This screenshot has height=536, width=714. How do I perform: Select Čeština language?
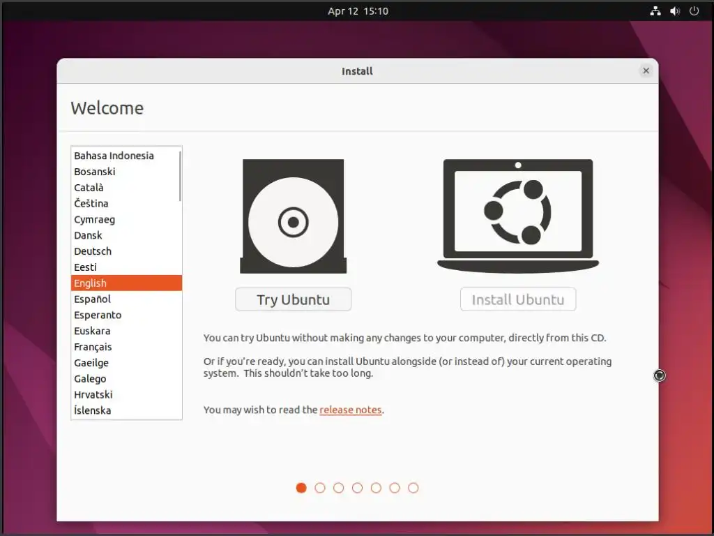click(x=126, y=204)
